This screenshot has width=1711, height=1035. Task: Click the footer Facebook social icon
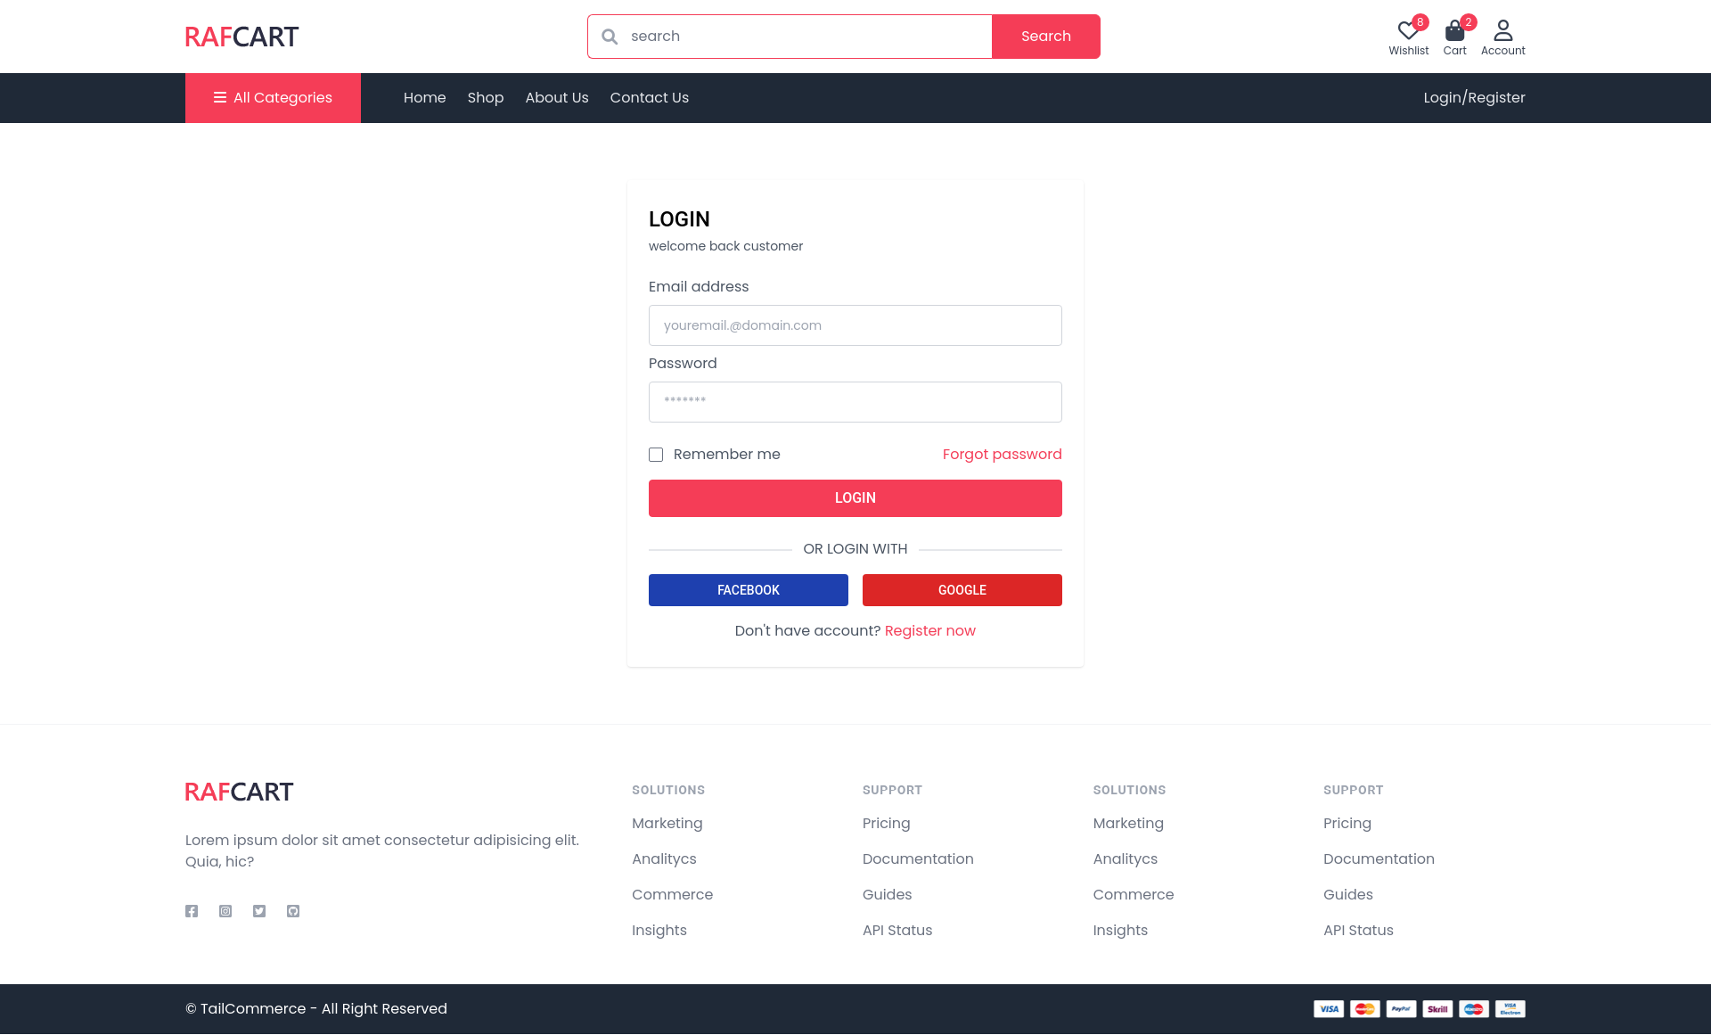pos(192,911)
